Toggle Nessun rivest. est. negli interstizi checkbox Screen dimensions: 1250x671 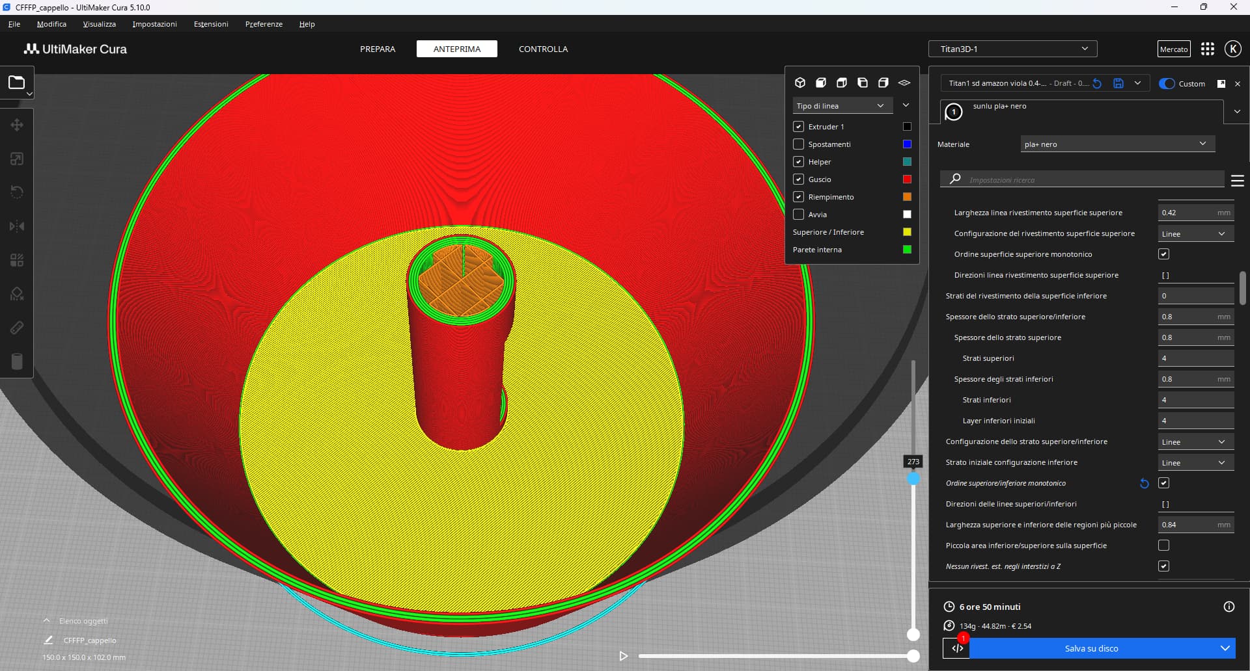(1164, 566)
